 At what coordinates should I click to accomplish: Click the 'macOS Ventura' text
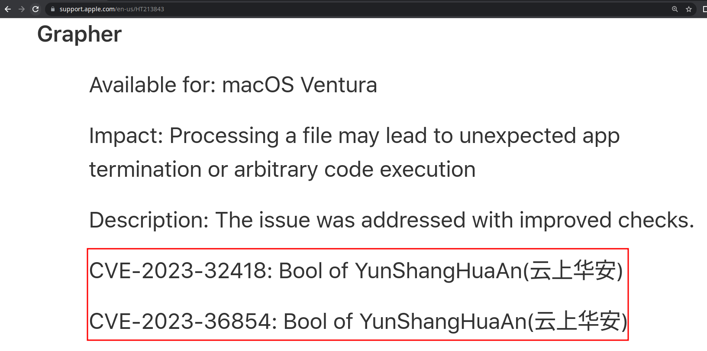click(x=299, y=85)
